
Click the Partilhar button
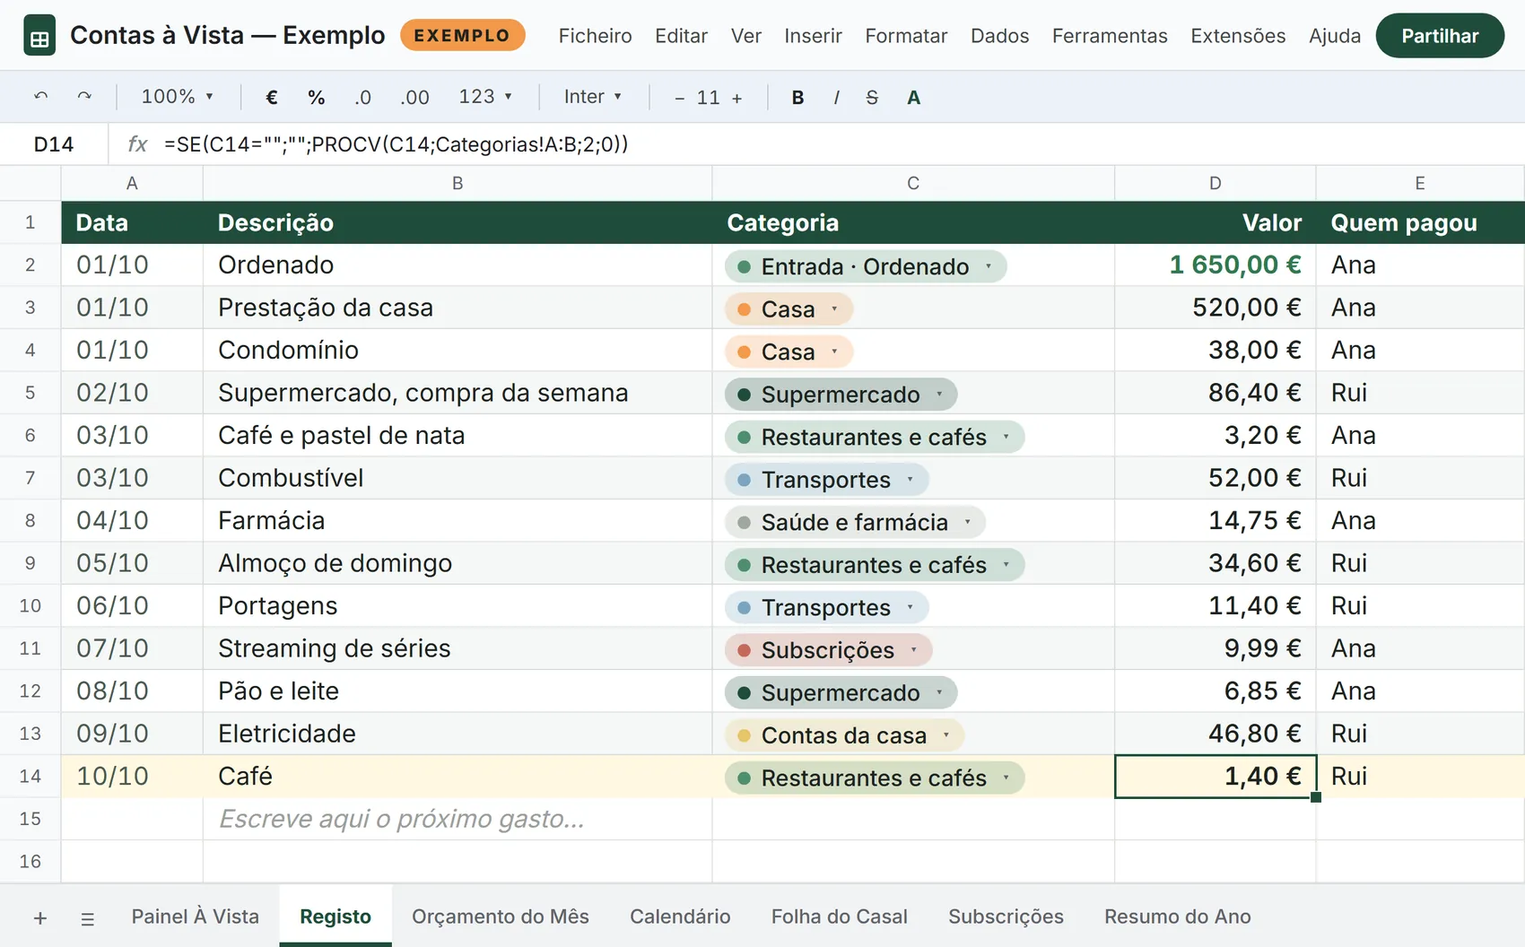point(1440,36)
